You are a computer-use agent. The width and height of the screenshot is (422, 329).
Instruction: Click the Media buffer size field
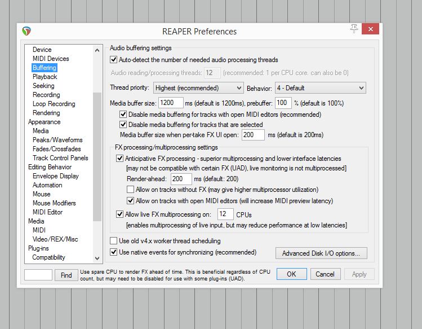[171, 103]
